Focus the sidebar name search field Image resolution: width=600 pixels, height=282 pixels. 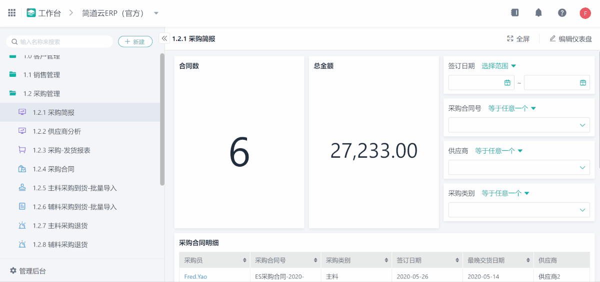[59, 42]
